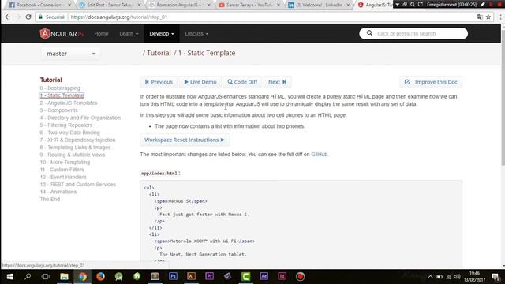Open 5 - Filtering Repeaters in sidebar

pyautogui.click(x=66, y=125)
